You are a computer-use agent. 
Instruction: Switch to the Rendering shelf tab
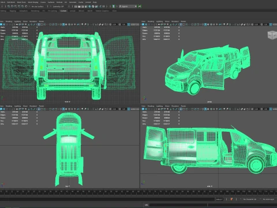pyautogui.click(x=35, y=11)
